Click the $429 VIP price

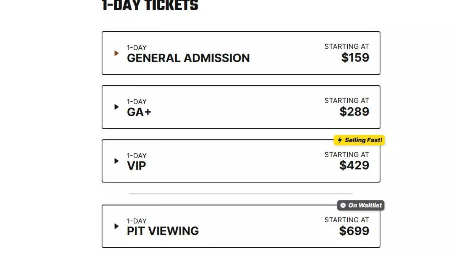point(354,165)
